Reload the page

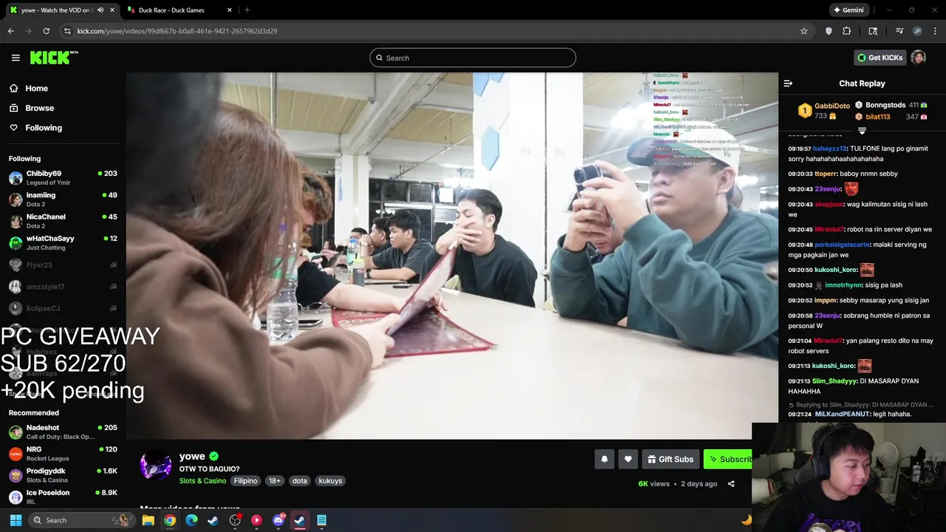click(46, 31)
